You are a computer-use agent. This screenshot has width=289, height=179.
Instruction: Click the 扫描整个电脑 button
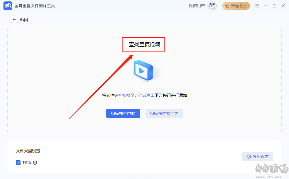pyautogui.click(x=123, y=113)
